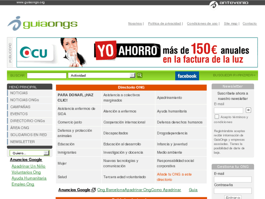Open Defensa y protección animales category
The image size is (265, 199).
pyautogui.click(x=75, y=133)
